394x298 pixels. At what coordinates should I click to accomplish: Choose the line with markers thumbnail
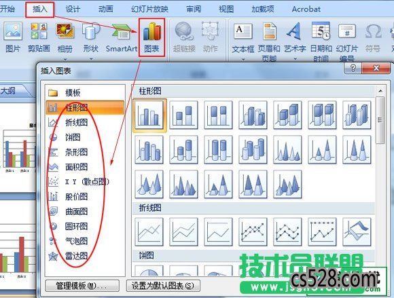coord(253,231)
